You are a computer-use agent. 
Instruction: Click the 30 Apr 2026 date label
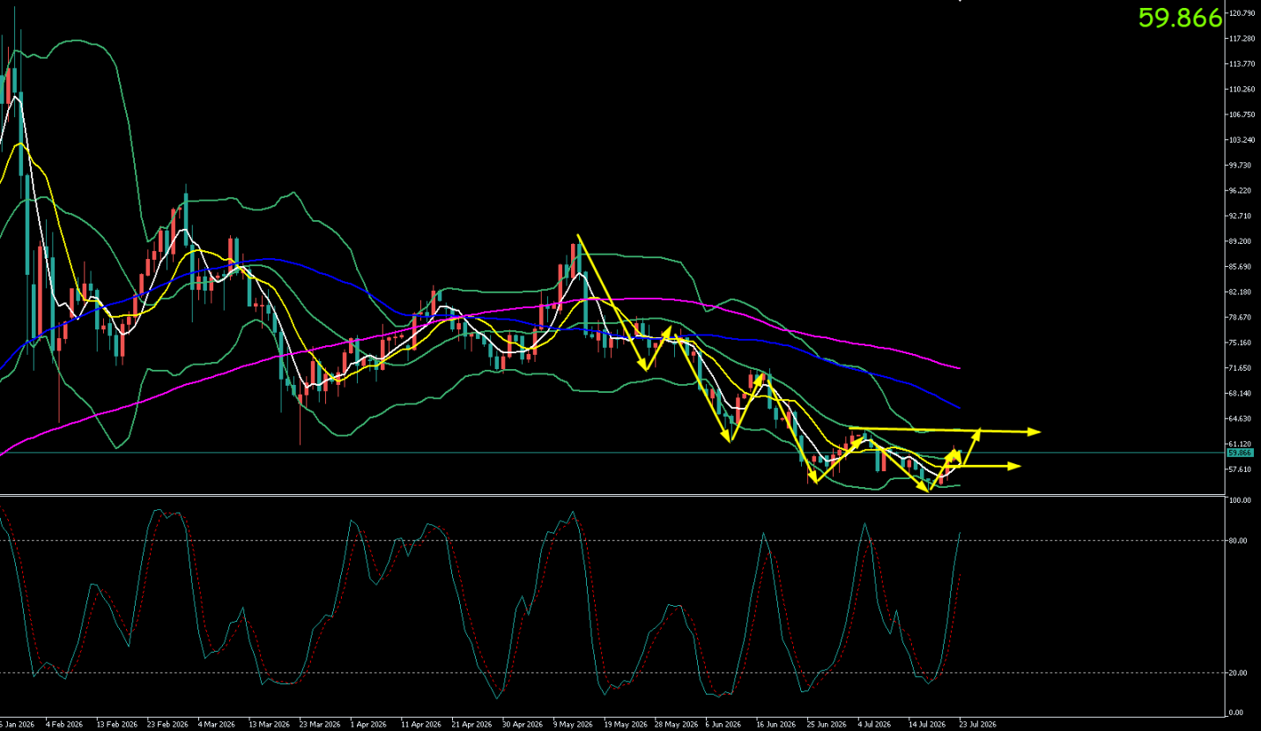(x=523, y=725)
